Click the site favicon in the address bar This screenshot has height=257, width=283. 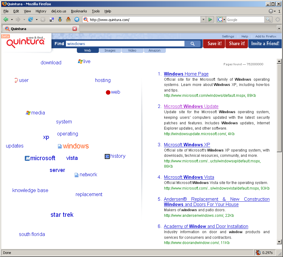coord(86,19)
